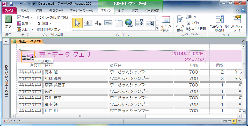Choose the Select pointer control
This screenshot has height=126, width=248.
point(77,23)
